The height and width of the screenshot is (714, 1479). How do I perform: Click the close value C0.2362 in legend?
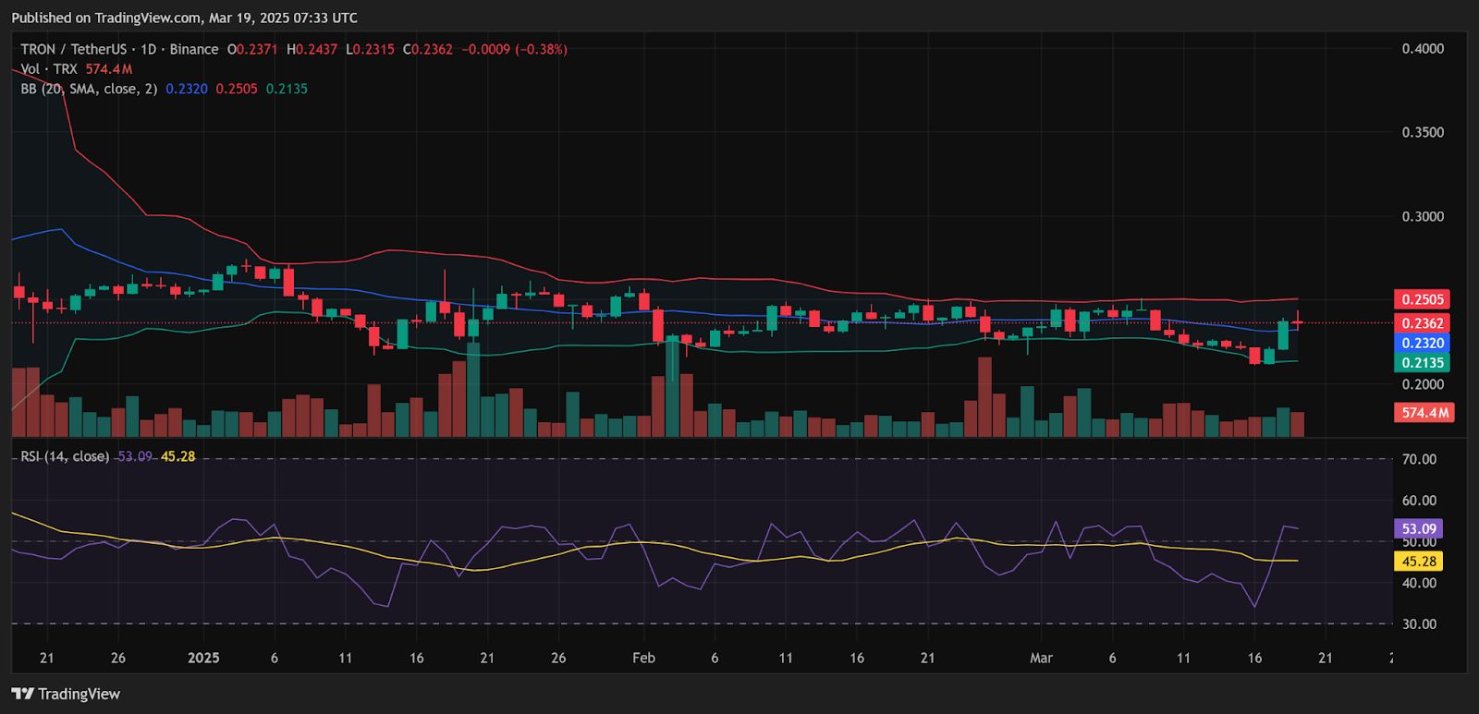[x=428, y=49]
